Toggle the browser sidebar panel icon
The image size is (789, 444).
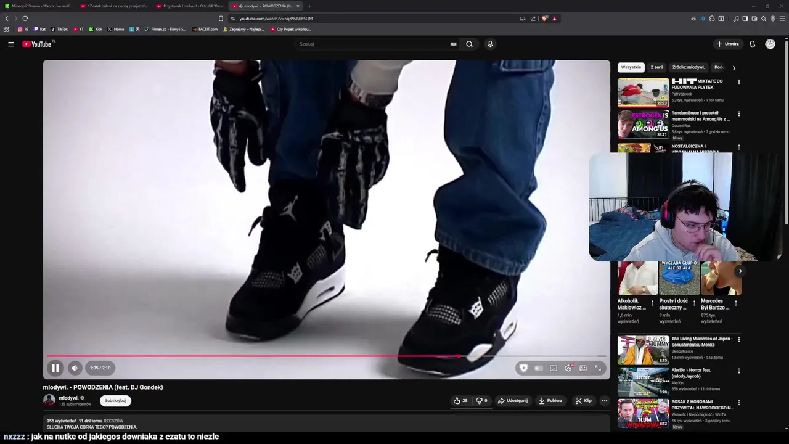[745, 18]
